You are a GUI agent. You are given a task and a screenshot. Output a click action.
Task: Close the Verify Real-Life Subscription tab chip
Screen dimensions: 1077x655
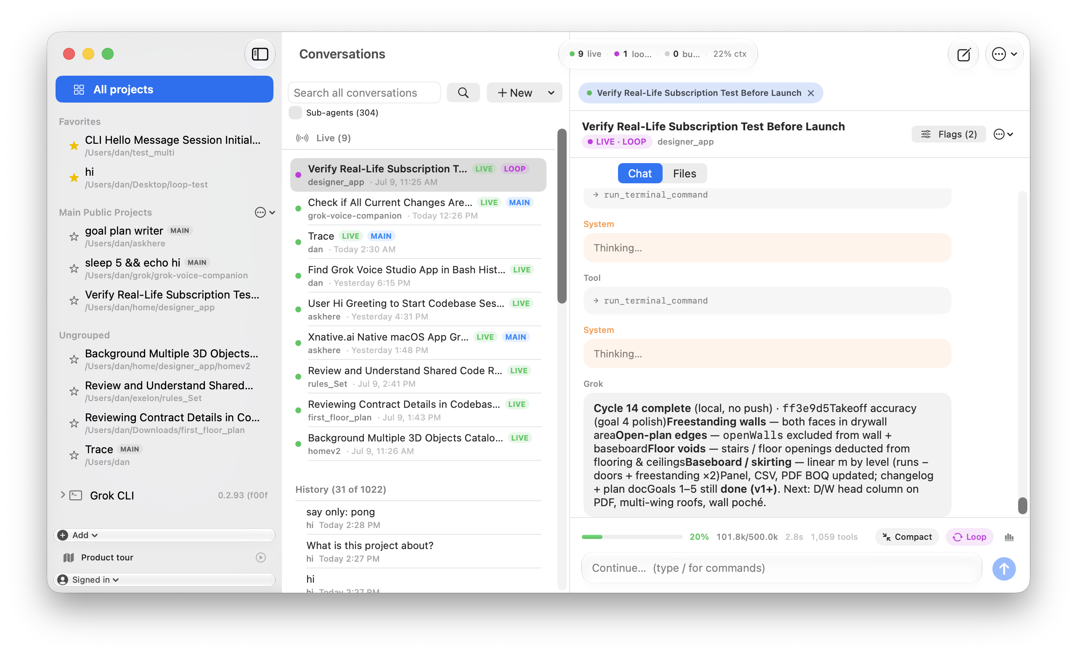tap(811, 93)
